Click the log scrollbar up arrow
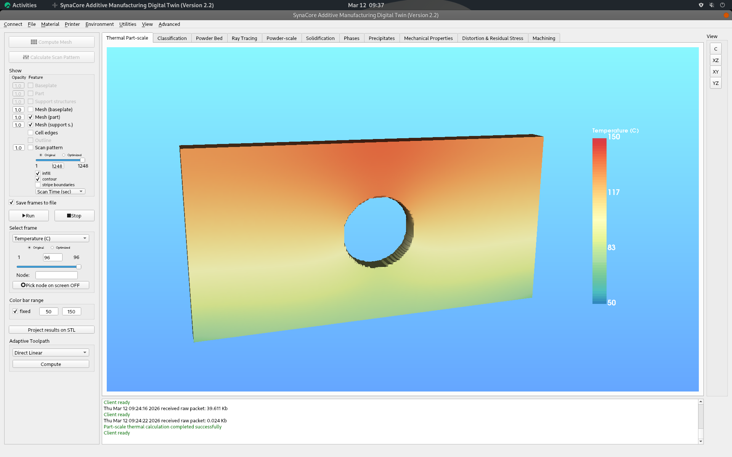This screenshot has width=732, height=457. click(700, 401)
